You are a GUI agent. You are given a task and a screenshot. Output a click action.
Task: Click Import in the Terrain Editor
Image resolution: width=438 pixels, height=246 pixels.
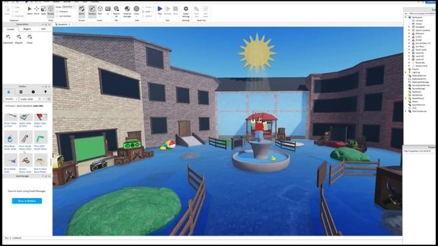click(x=18, y=39)
